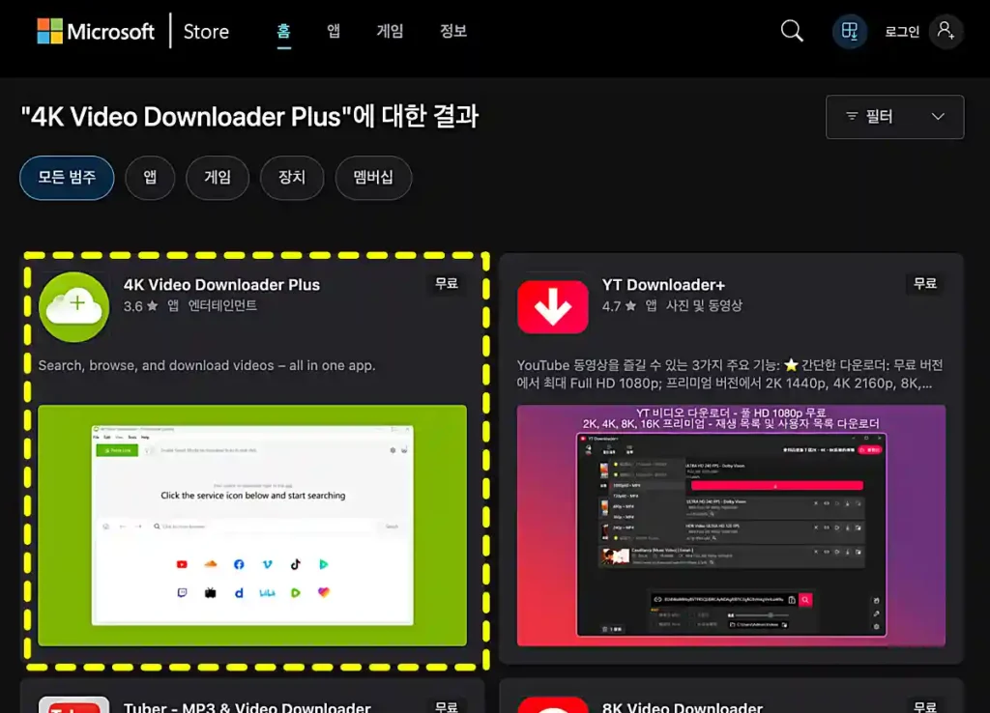Click the YT Downloader+ screenshot preview

click(x=732, y=528)
